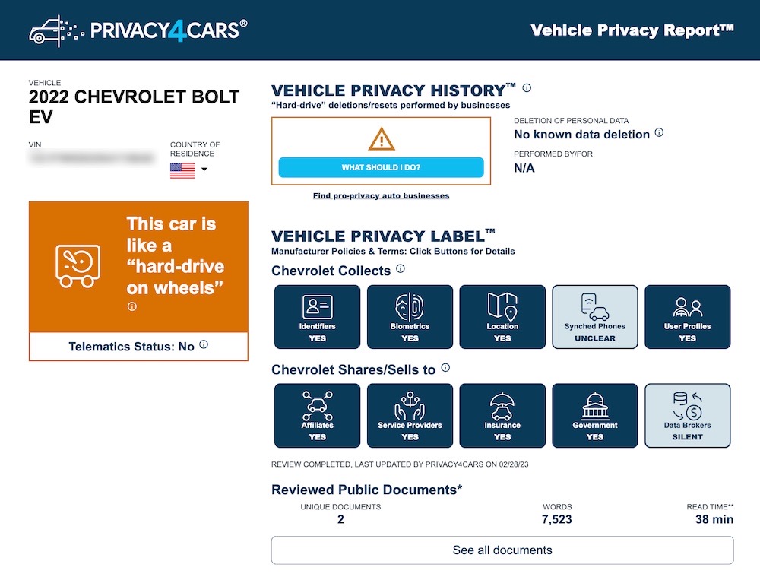This screenshot has height=577, width=760.
Task: Open the Service Providers sharing details
Action: point(410,416)
